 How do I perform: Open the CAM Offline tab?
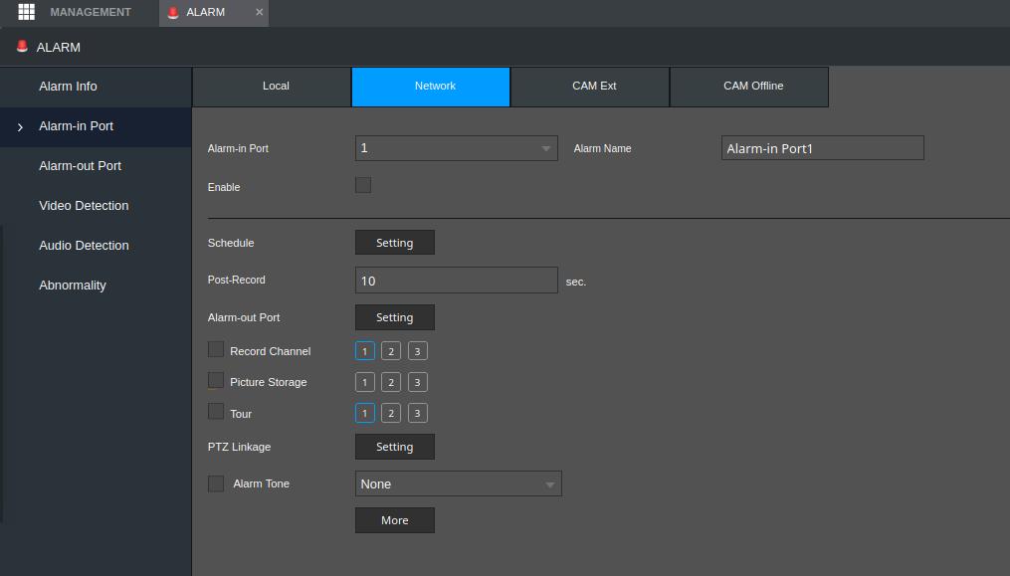coord(749,87)
